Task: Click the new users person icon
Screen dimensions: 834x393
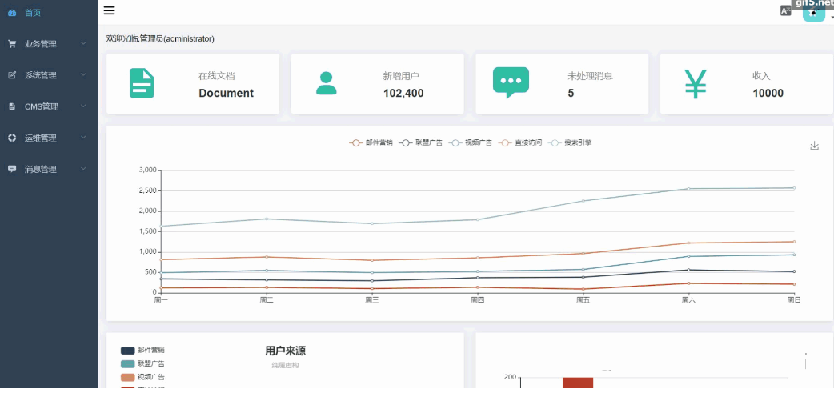Action: click(x=326, y=83)
